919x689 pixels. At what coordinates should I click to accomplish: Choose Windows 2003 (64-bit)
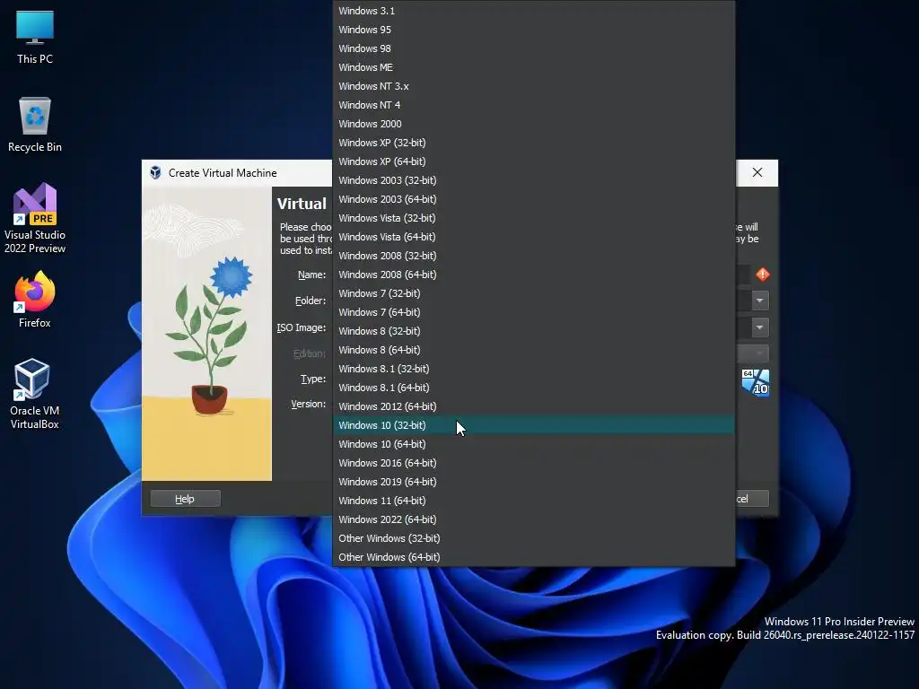534,199
